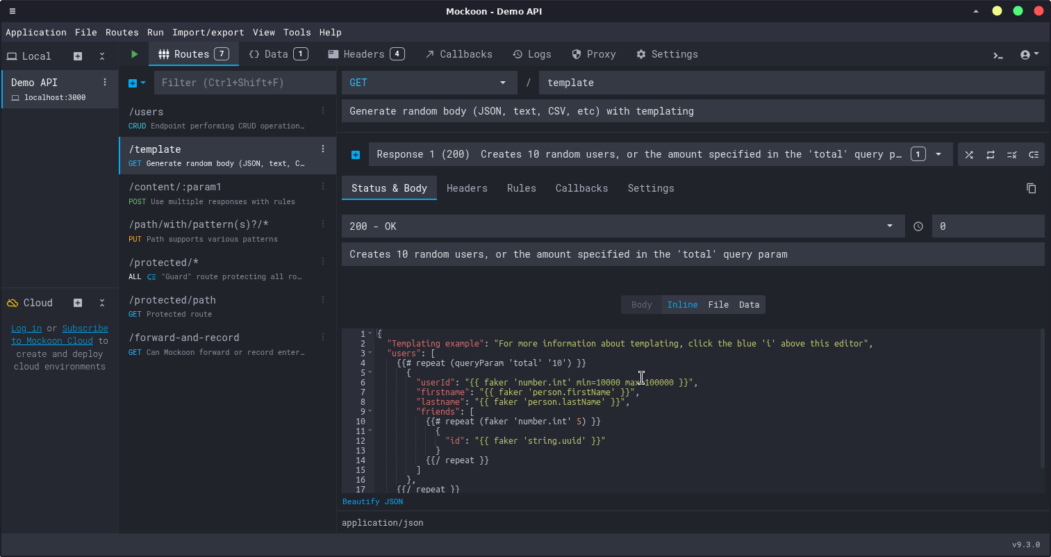Open the hamburger window menu
The height and width of the screenshot is (557, 1051).
(12, 11)
